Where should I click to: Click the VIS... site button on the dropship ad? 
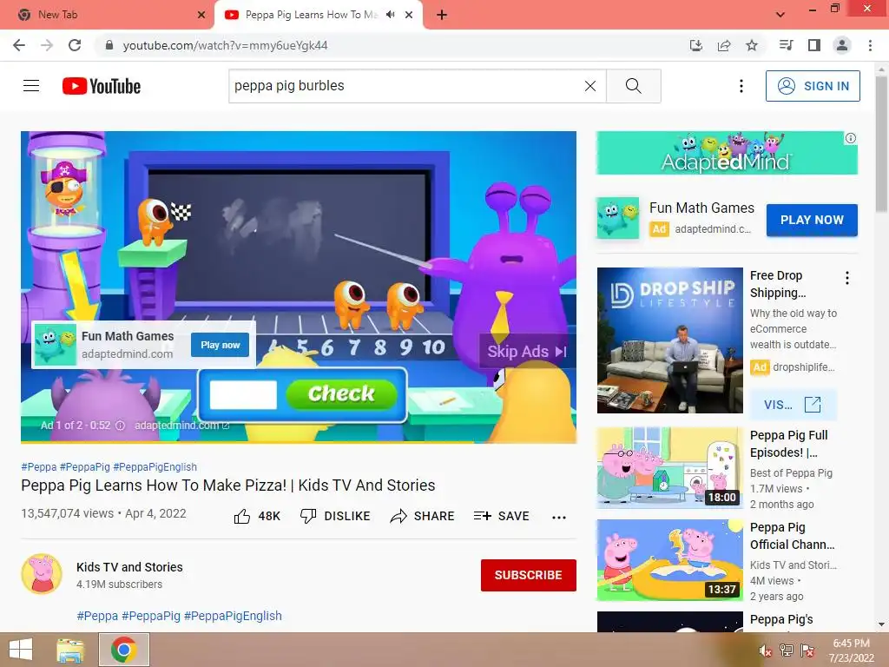tap(793, 405)
